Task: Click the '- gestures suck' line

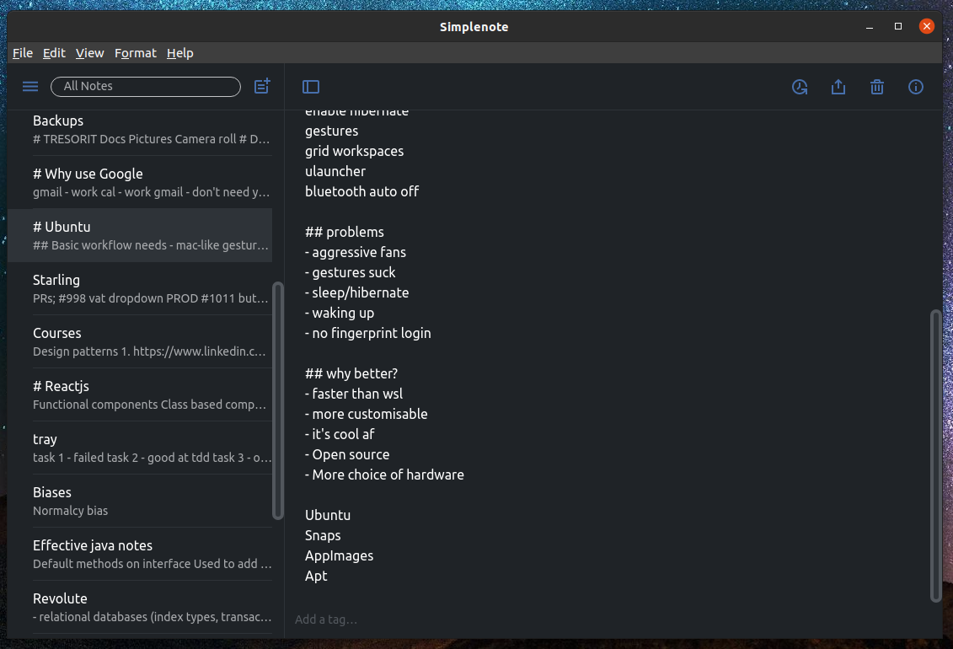Action: point(350,272)
